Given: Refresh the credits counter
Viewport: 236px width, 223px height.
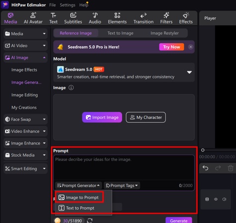Looking at the screenshot, I should pos(90,221).
